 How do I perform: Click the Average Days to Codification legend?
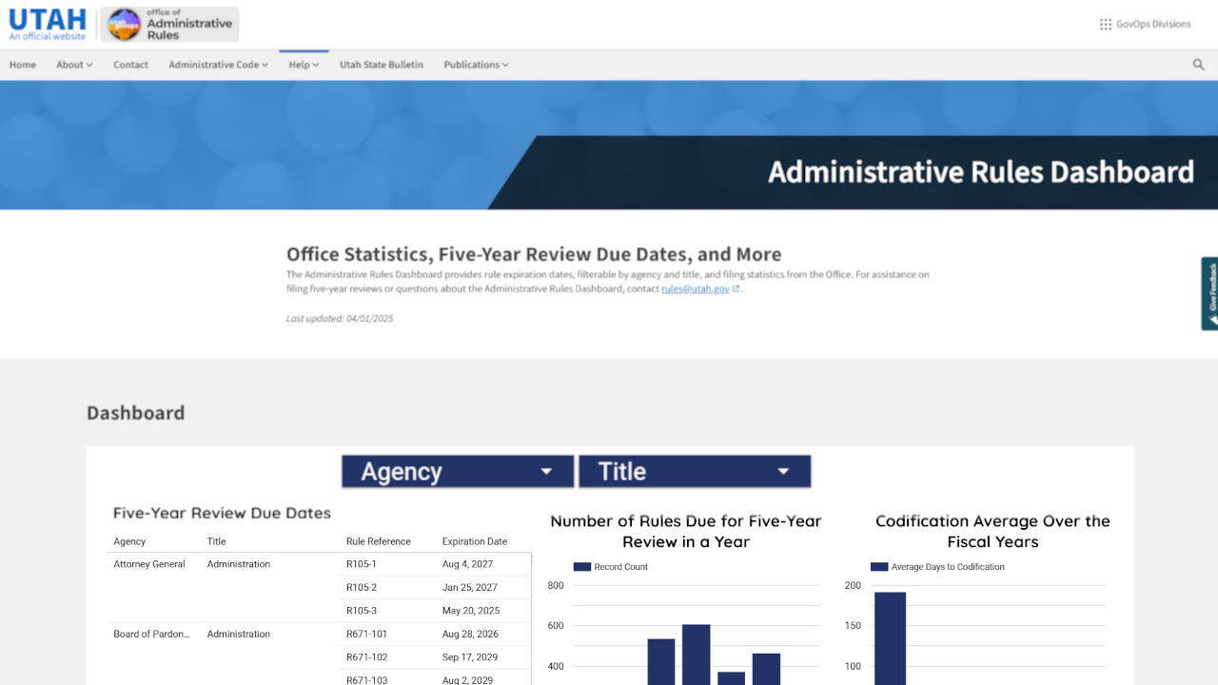pyautogui.click(x=937, y=567)
